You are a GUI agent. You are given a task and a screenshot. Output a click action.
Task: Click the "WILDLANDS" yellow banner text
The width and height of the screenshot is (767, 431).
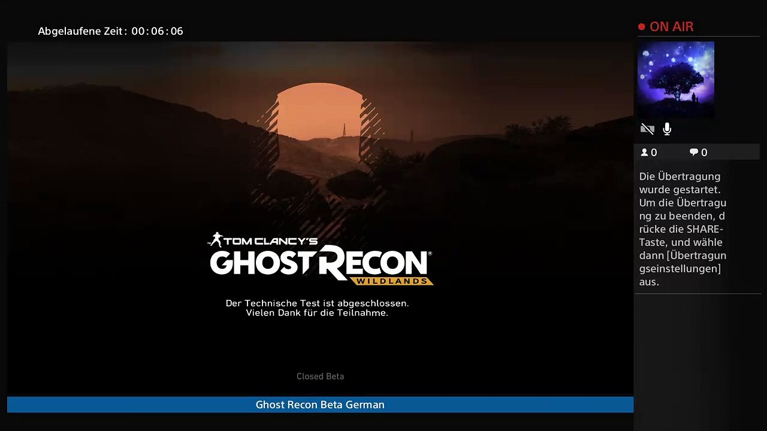pyautogui.click(x=391, y=281)
